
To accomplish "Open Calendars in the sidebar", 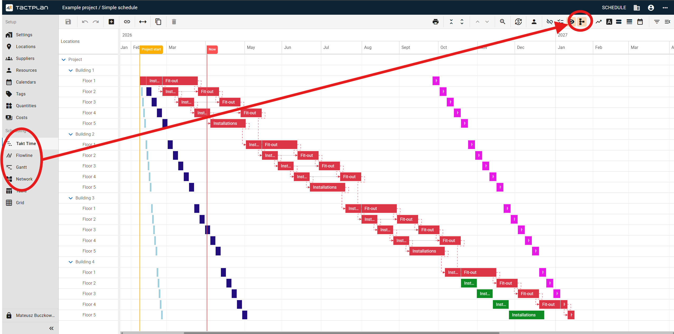I will [x=30, y=82].
